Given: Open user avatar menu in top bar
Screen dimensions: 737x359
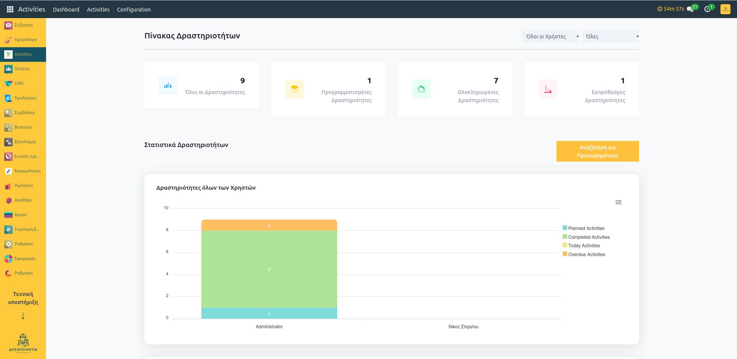Looking at the screenshot, I should click(x=725, y=9).
